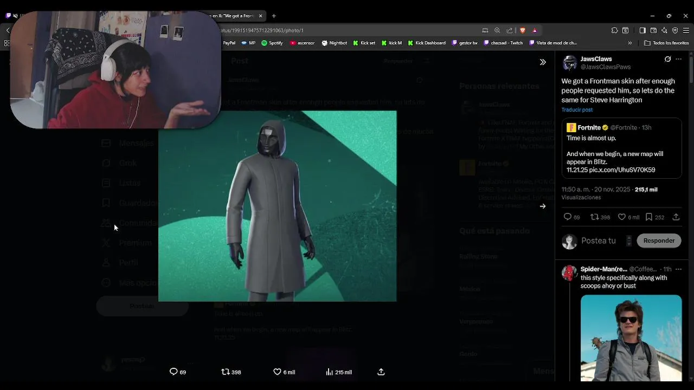Click Fortnite verified badge in quoted post

[x=606, y=128]
